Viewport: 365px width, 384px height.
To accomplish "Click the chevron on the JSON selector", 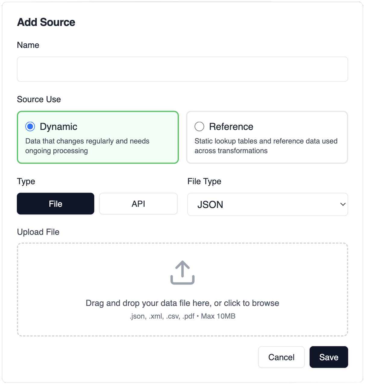I will 342,204.
